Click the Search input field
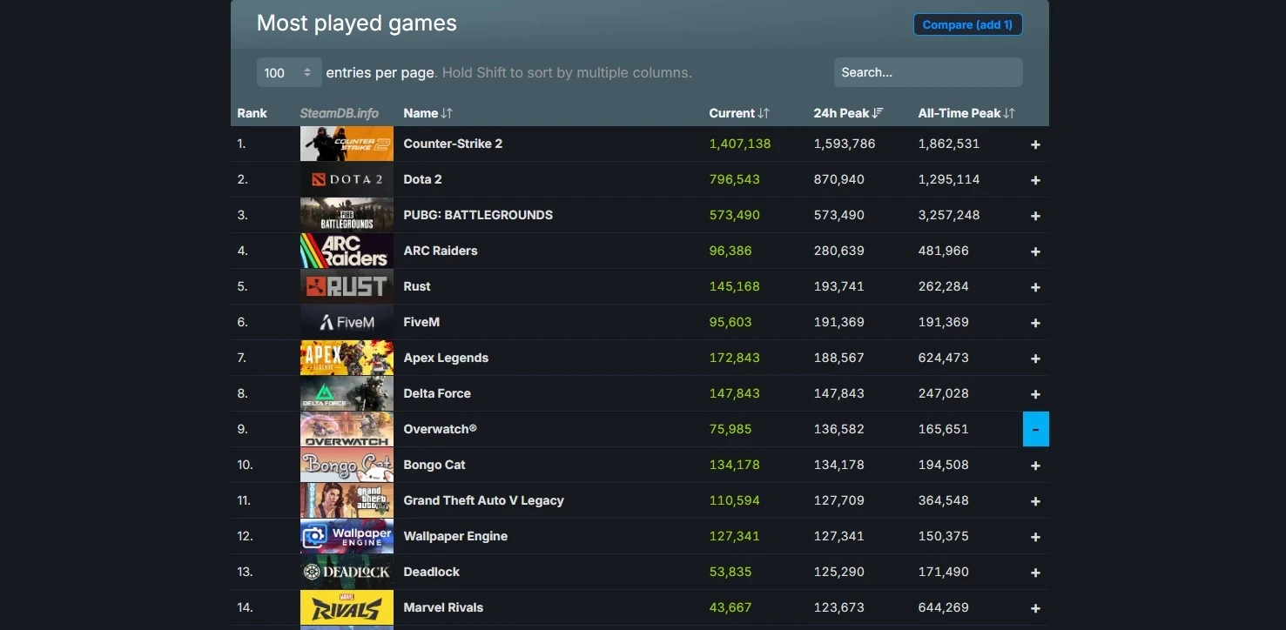This screenshot has height=630, width=1286. (x=927, y=72)
